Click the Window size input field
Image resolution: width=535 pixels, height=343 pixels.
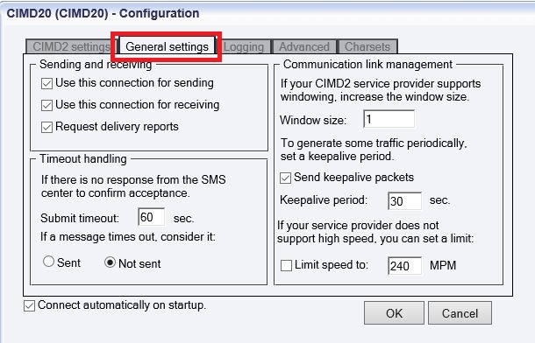(389, 119)
